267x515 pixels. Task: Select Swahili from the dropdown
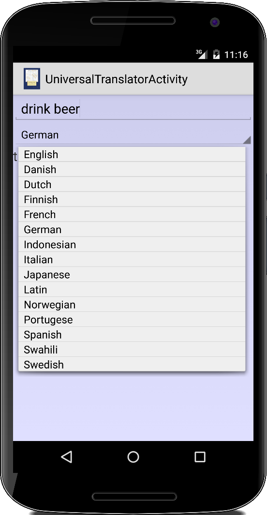132,350
